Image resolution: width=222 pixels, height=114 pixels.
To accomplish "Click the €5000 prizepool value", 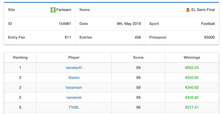I will (x=210, y=37).
